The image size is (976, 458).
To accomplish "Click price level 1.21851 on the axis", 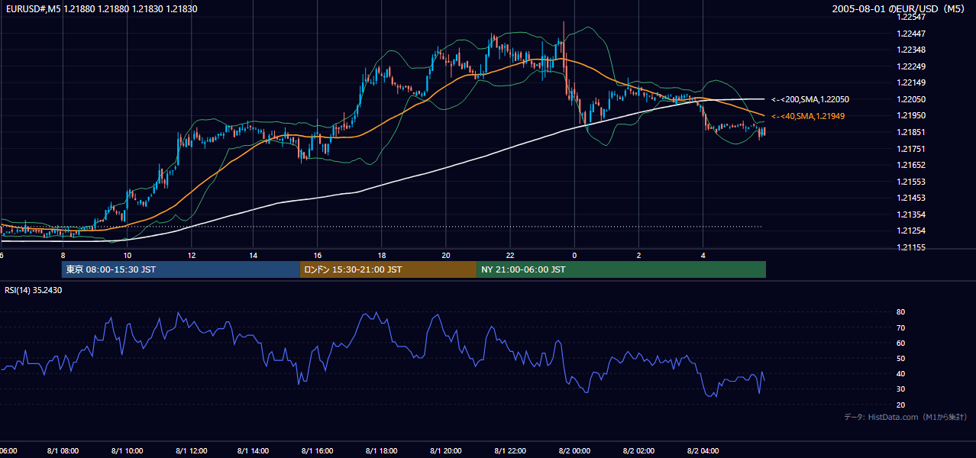I will coord(912,132).
